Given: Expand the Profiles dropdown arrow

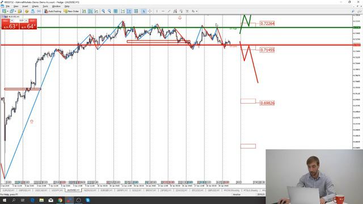Looking at the screenshot, I should (15, 11).
